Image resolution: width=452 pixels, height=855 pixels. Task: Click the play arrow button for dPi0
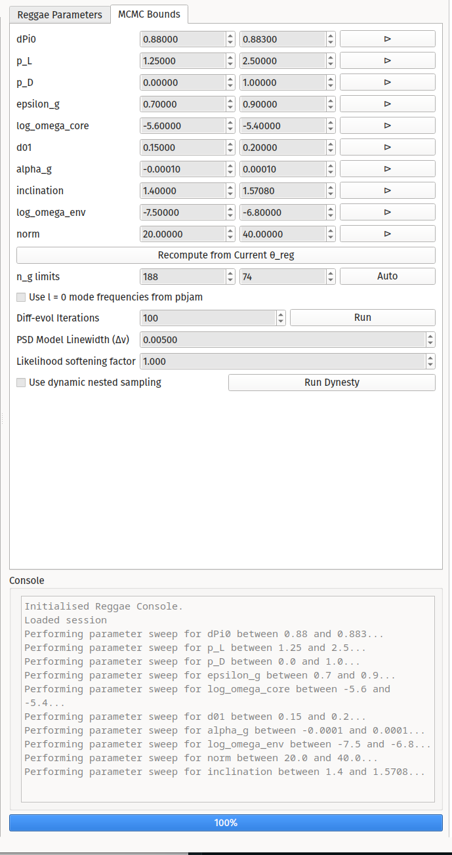(387, 39)
